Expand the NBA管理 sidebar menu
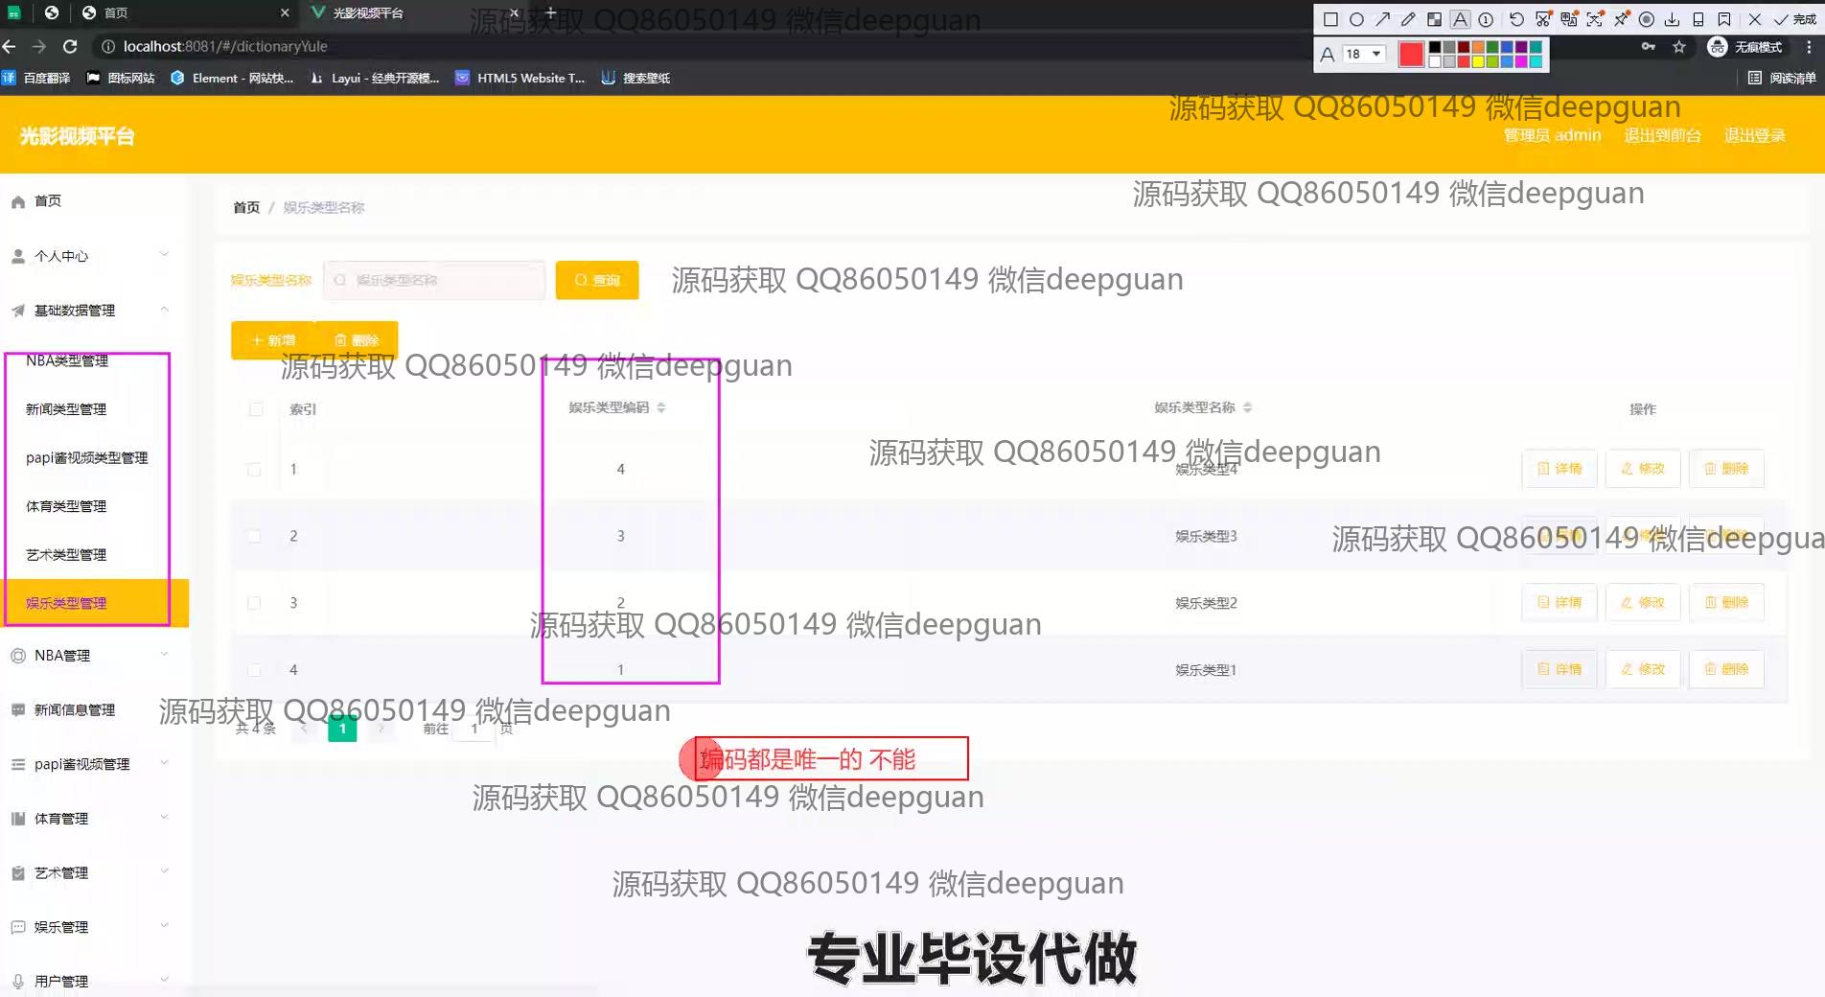1825x997 pixels. (x=94, y=656)
